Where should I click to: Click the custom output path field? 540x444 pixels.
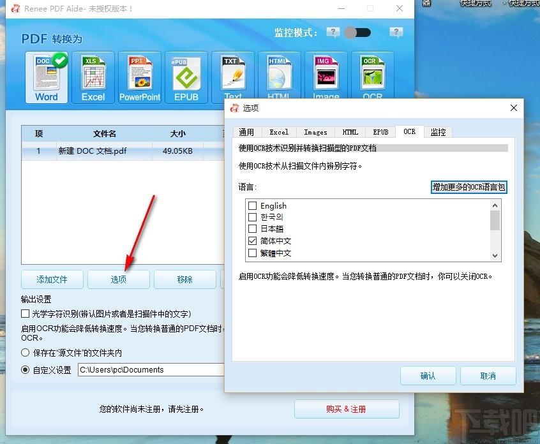pyautogui.click(x=151, y=369)
